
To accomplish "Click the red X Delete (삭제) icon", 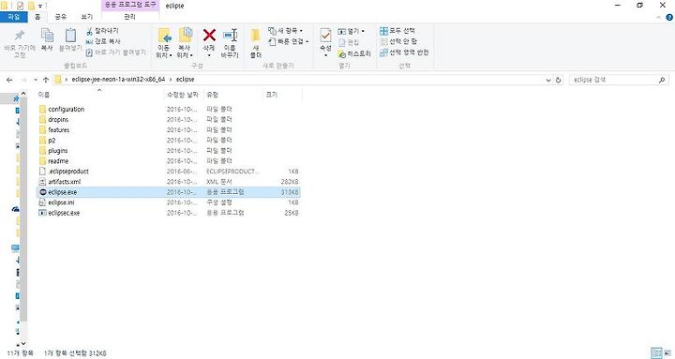I will coord(209,35).
